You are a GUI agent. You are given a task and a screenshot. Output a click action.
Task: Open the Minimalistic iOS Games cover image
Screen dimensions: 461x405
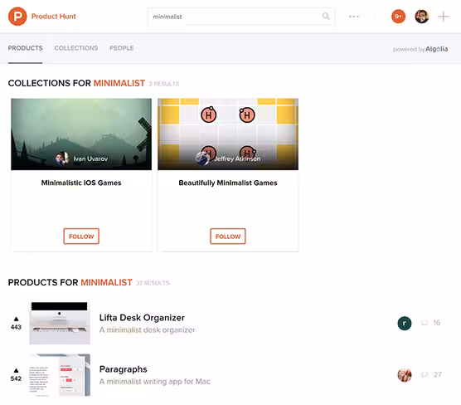81,134
